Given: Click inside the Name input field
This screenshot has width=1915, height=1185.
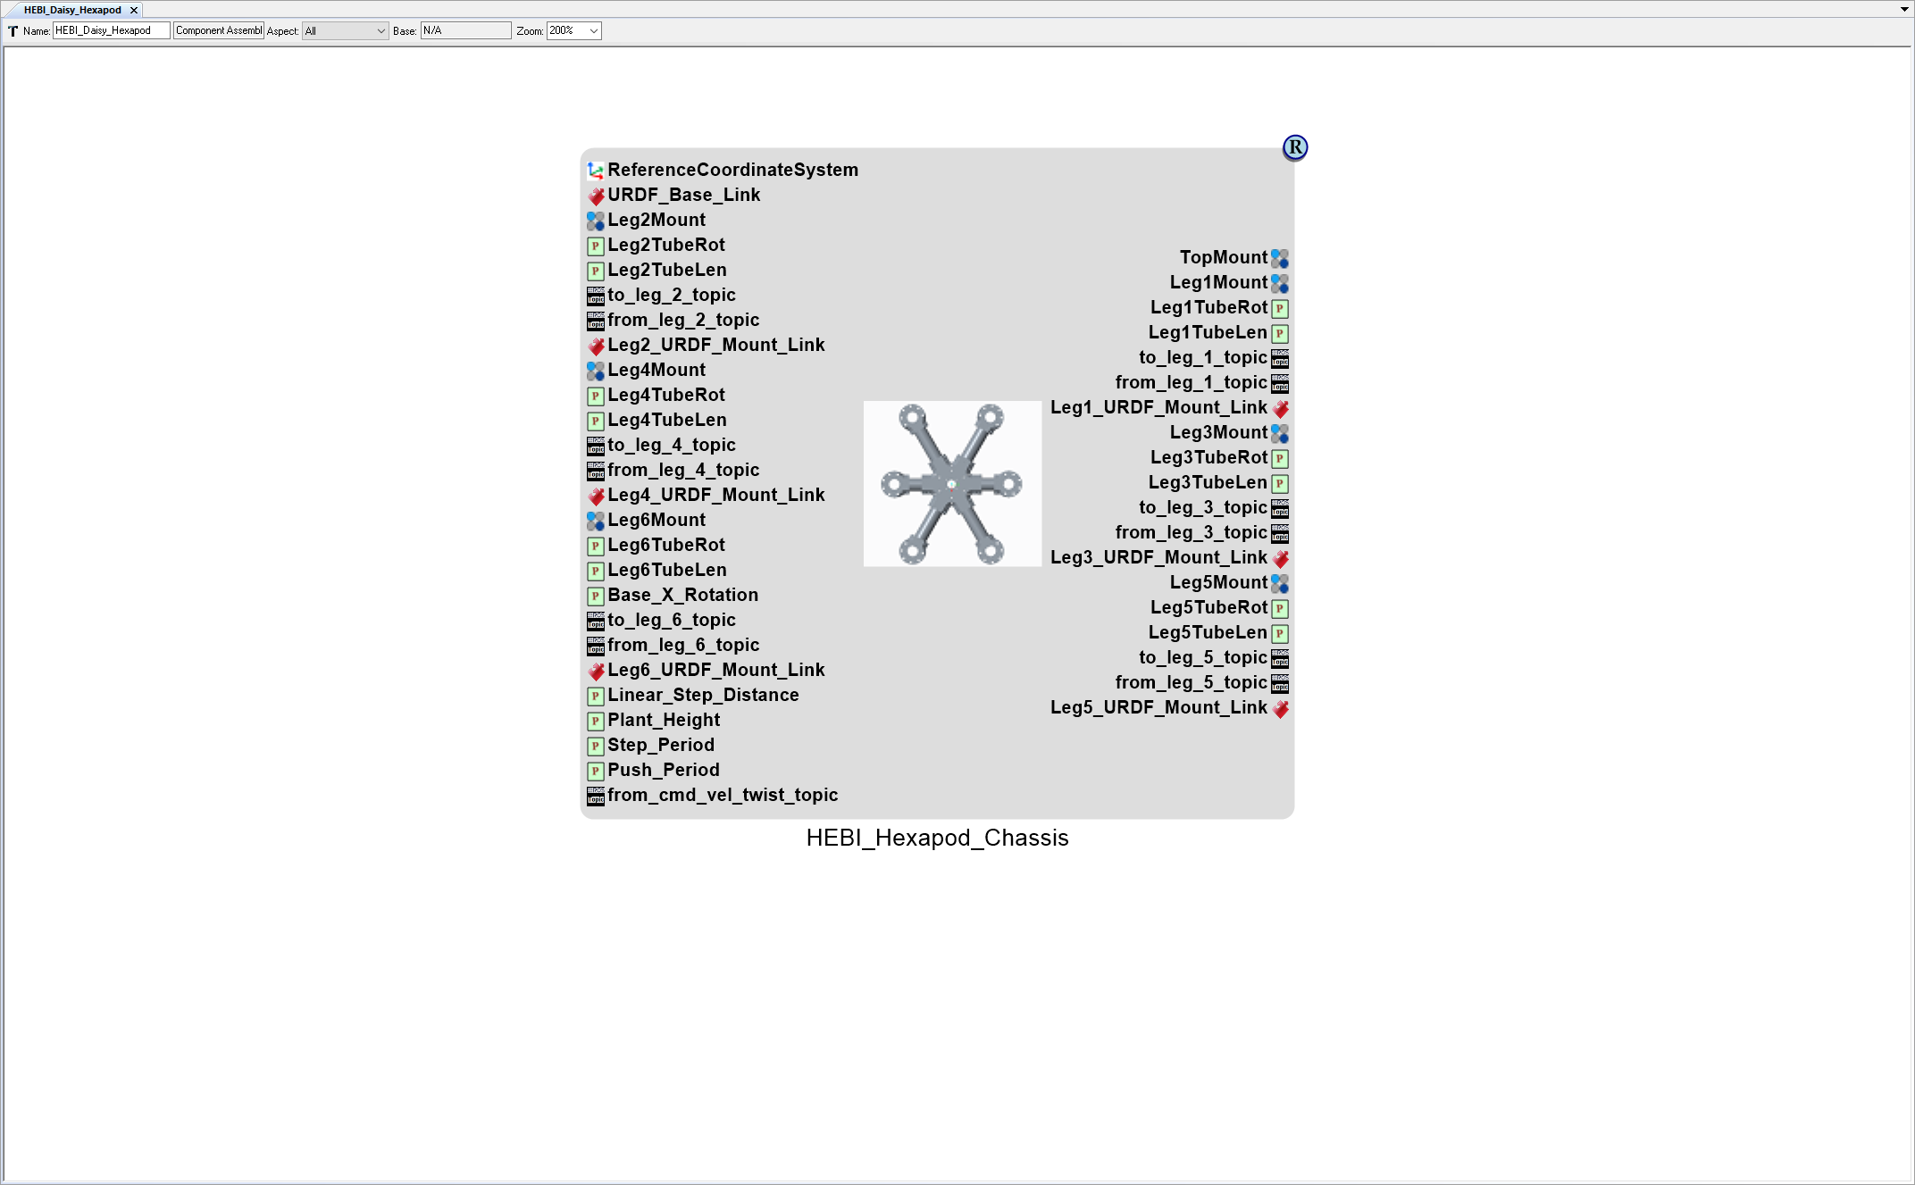Looking at the screenshot, I should click(110, 29).
